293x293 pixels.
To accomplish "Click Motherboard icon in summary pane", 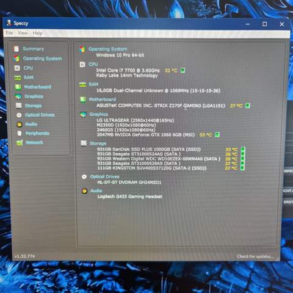I will coord(83,99).
